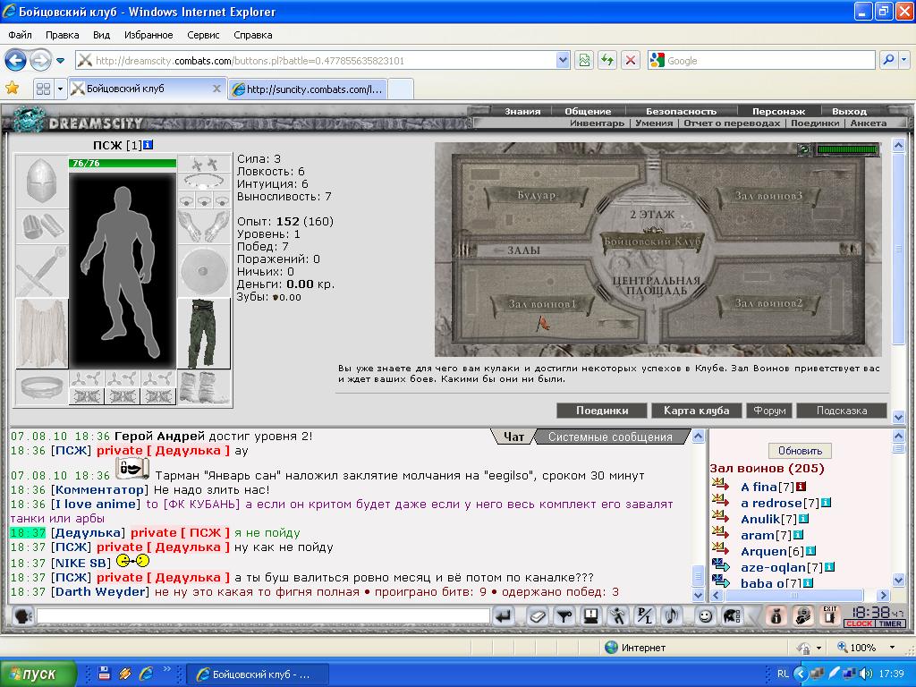Click private message icon beside A fina
Image resolution: width=916 pixels, height=687 pixels.
pos(720,486)
